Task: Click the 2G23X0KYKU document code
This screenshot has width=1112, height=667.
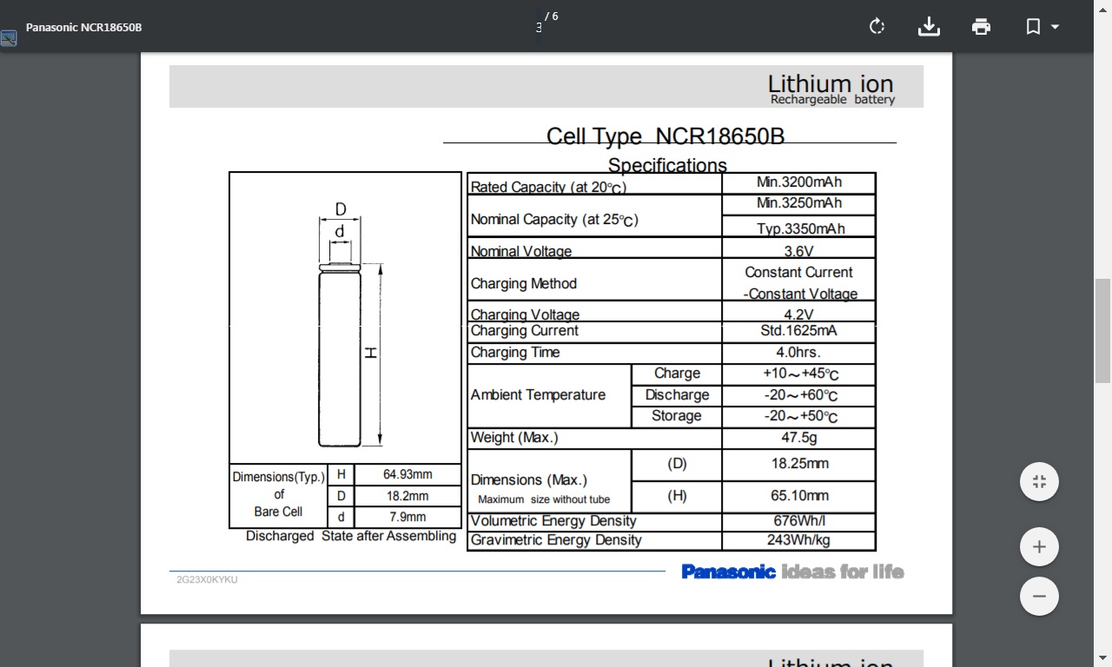Action: (x=207, y=579)
